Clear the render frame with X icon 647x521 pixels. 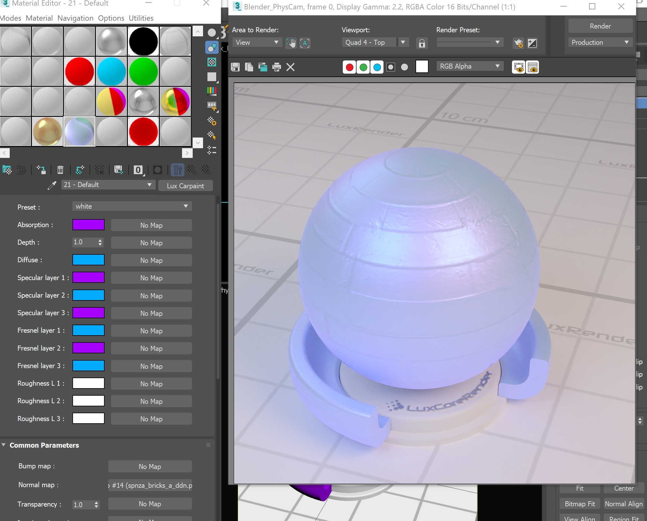tap(290, 67)
